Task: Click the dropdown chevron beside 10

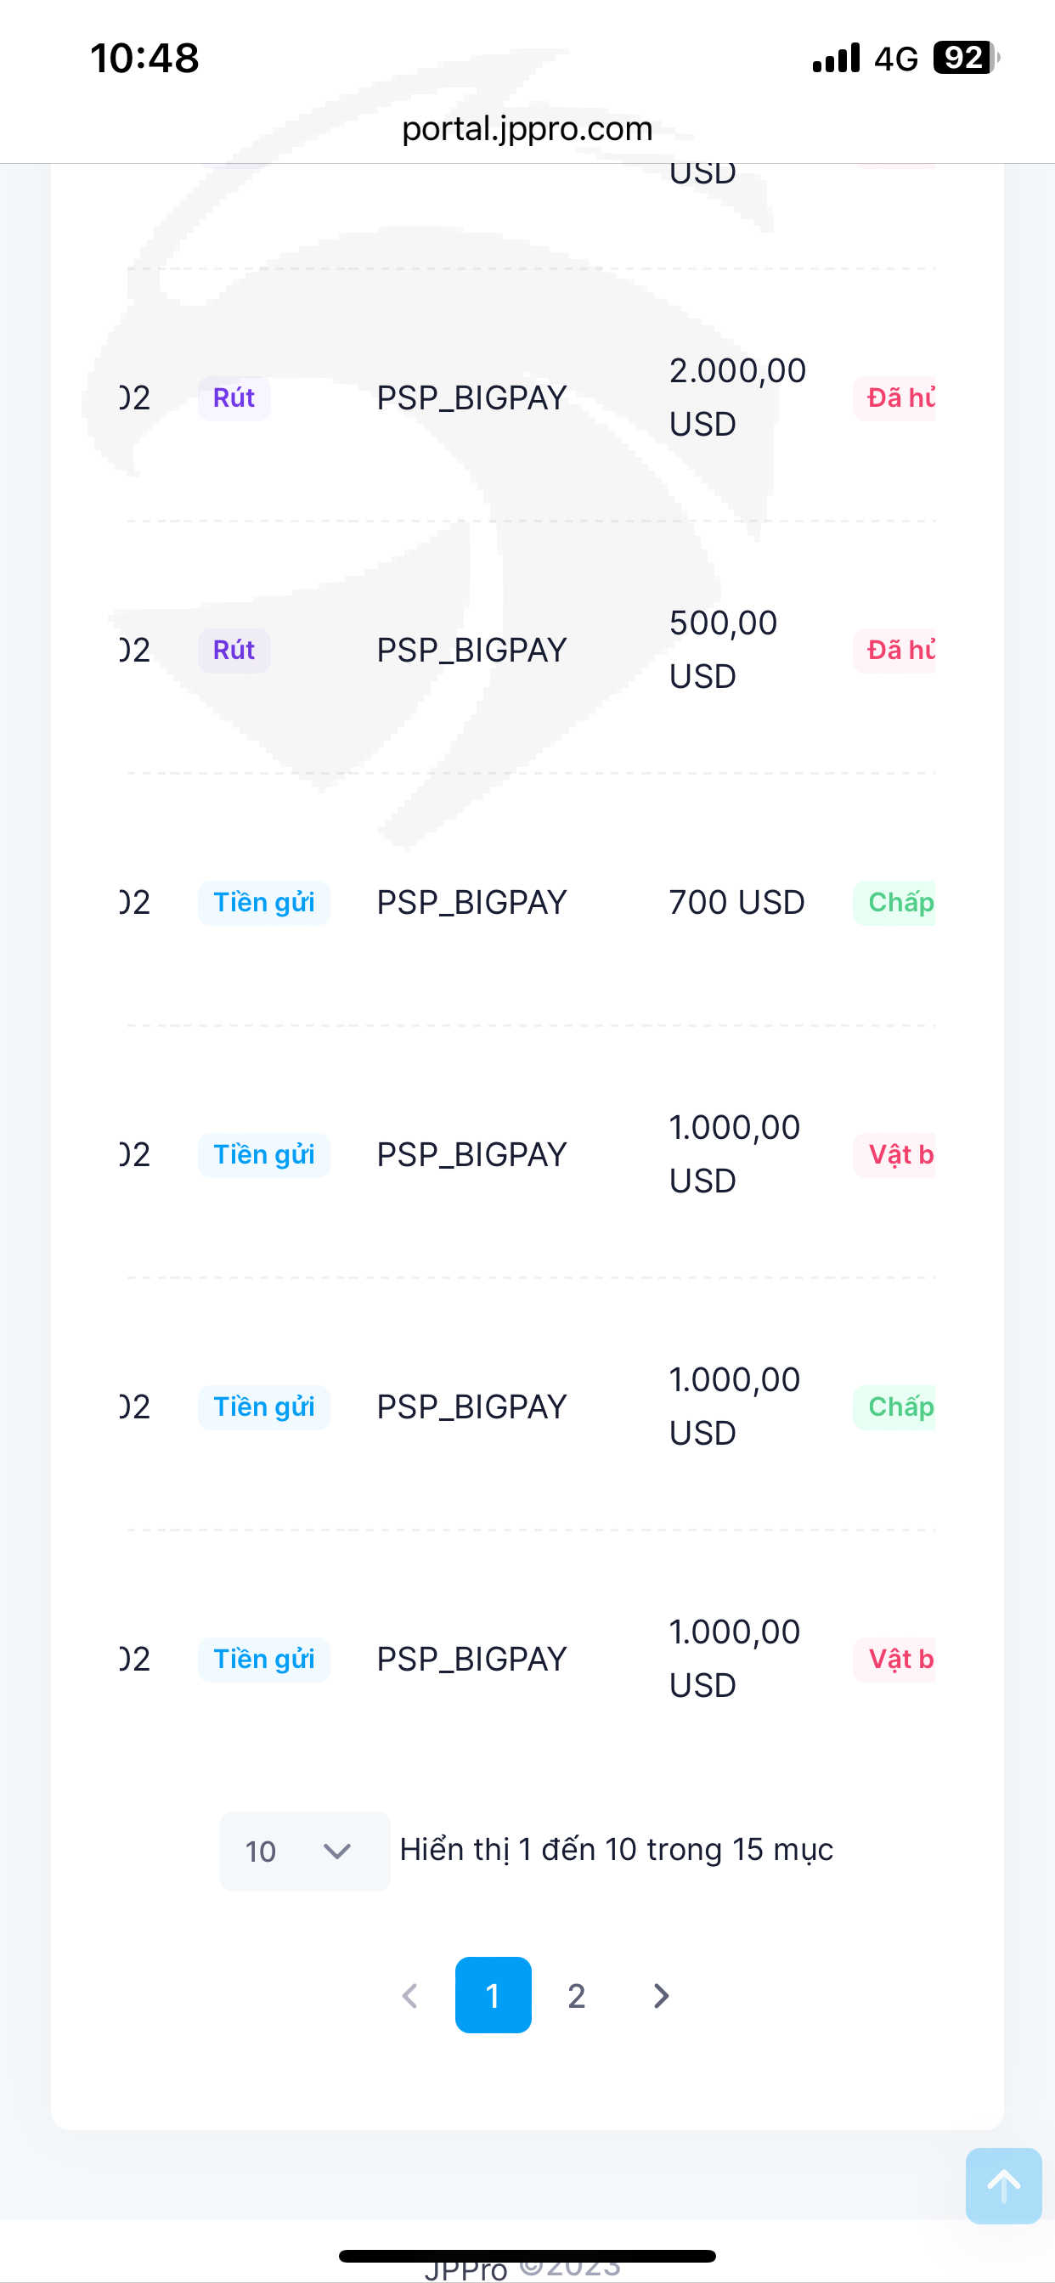Action: (337, 1851)
